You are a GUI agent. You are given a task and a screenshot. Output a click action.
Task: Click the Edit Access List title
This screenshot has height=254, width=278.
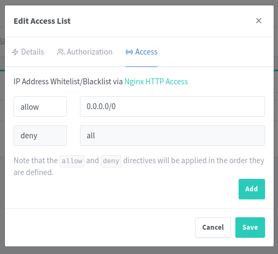42,21
